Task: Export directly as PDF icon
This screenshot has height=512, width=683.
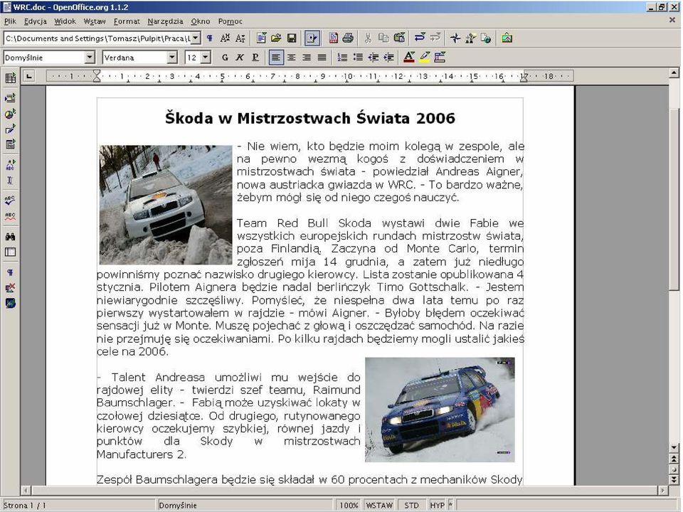Action: point(333,38)
